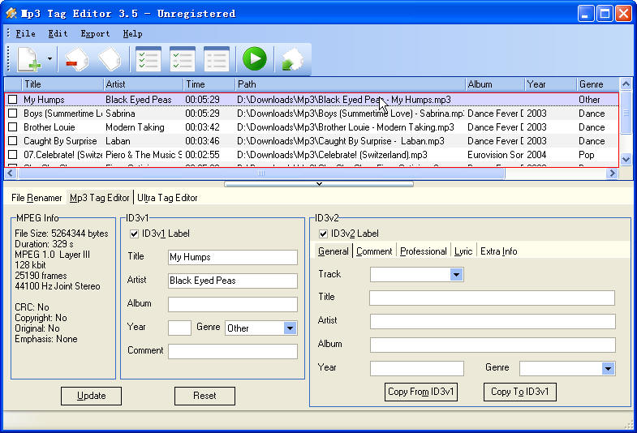Click the Uncheck All list icon
Screen dimensions: 637x433
217,59
